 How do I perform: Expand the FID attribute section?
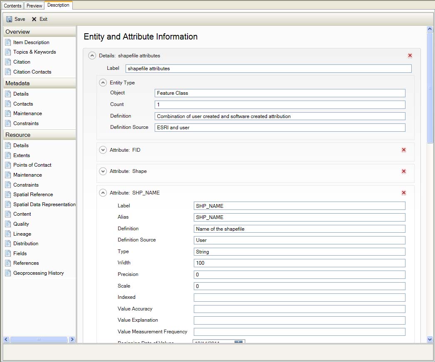(x=103, y=150)
